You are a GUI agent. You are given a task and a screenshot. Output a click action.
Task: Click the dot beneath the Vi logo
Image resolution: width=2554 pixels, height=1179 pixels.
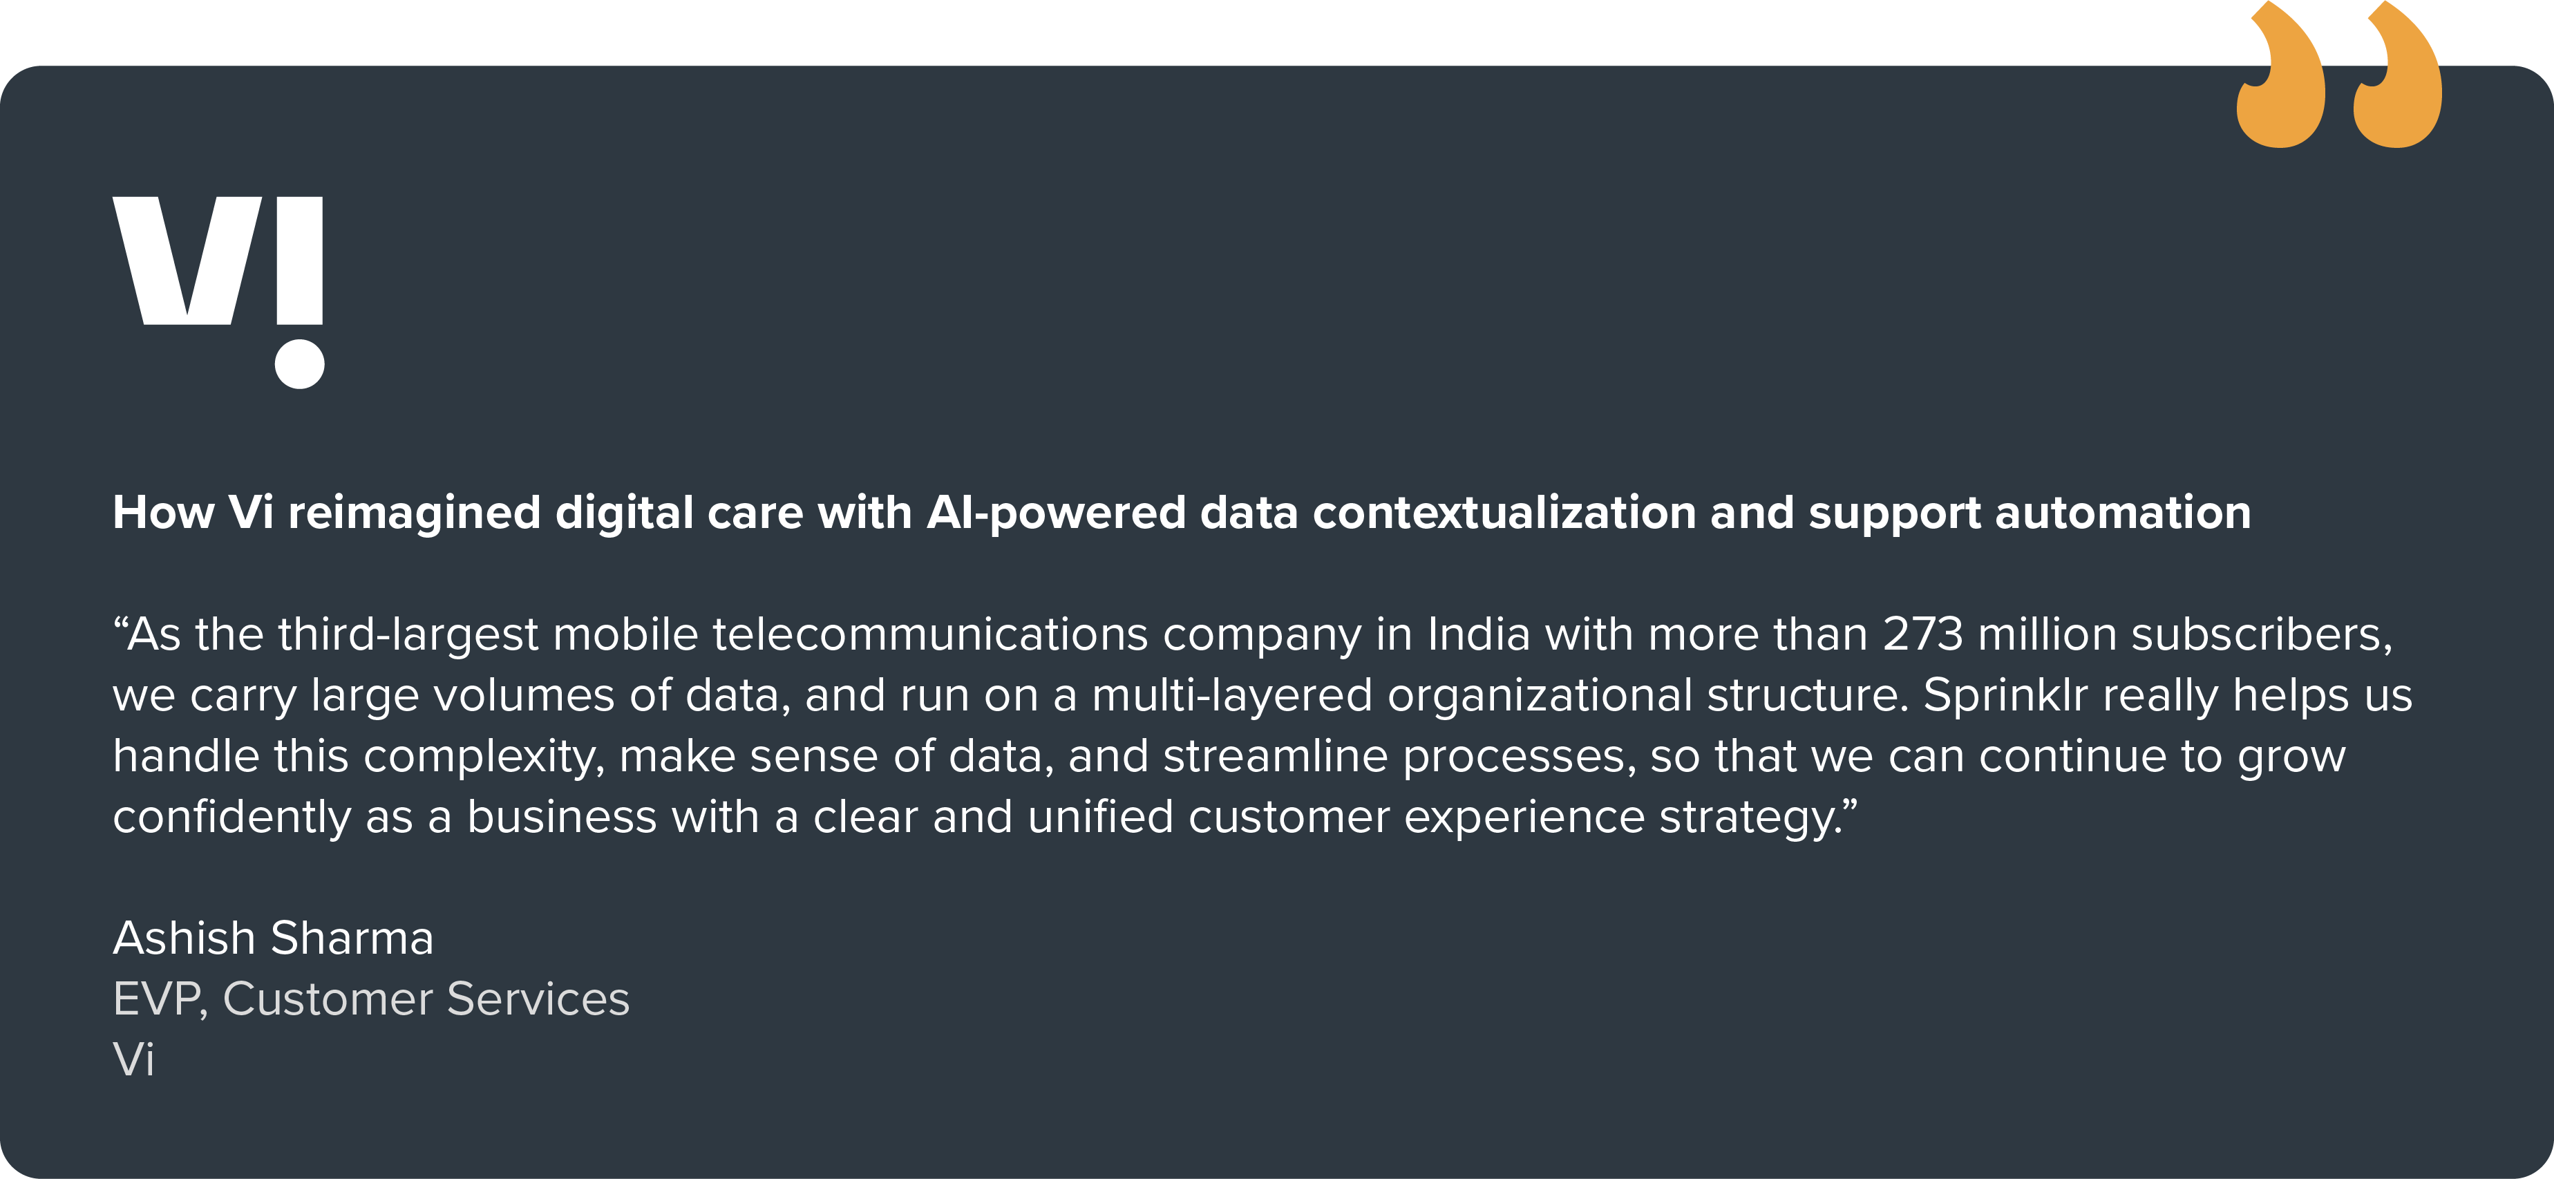coord(299,364)
